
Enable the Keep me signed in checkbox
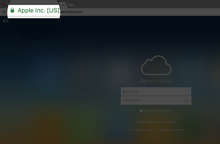141,111
